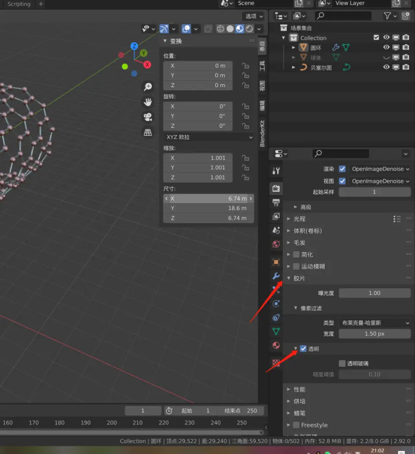Expand 圆环 in the outliner tree
The width and height of the screenshot is (415, 454).
click(x=293, y=47)
